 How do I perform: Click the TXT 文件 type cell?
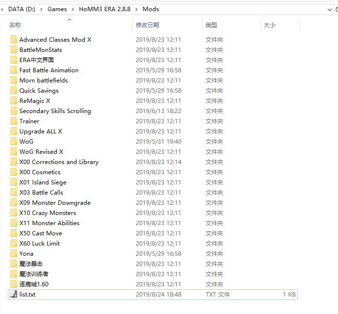coord(218,295)
